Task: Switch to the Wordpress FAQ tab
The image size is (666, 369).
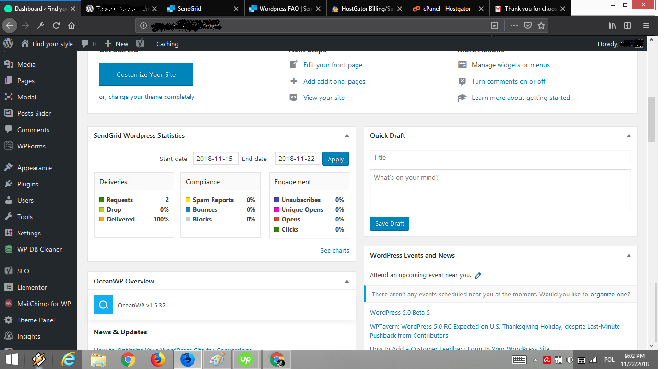Action: pyautogui.click(x=285, y=9)
